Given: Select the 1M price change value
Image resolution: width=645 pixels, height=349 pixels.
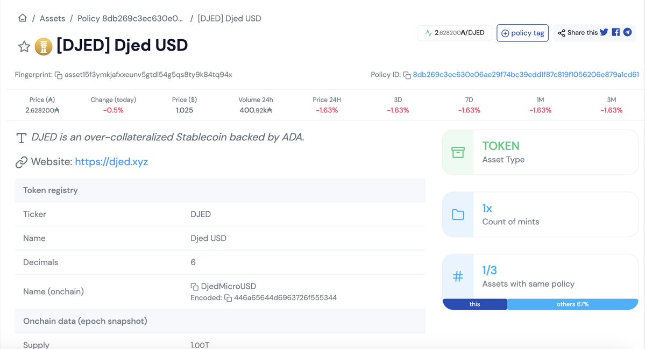Looking at the screenshot, I should click(x=540, y=110).
